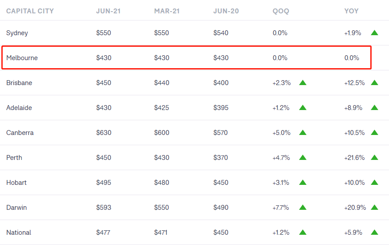This screenshot has height=245, width=389.
Task: Click the YOY column header
Action: pyautogui.click(x=351, y=11)
